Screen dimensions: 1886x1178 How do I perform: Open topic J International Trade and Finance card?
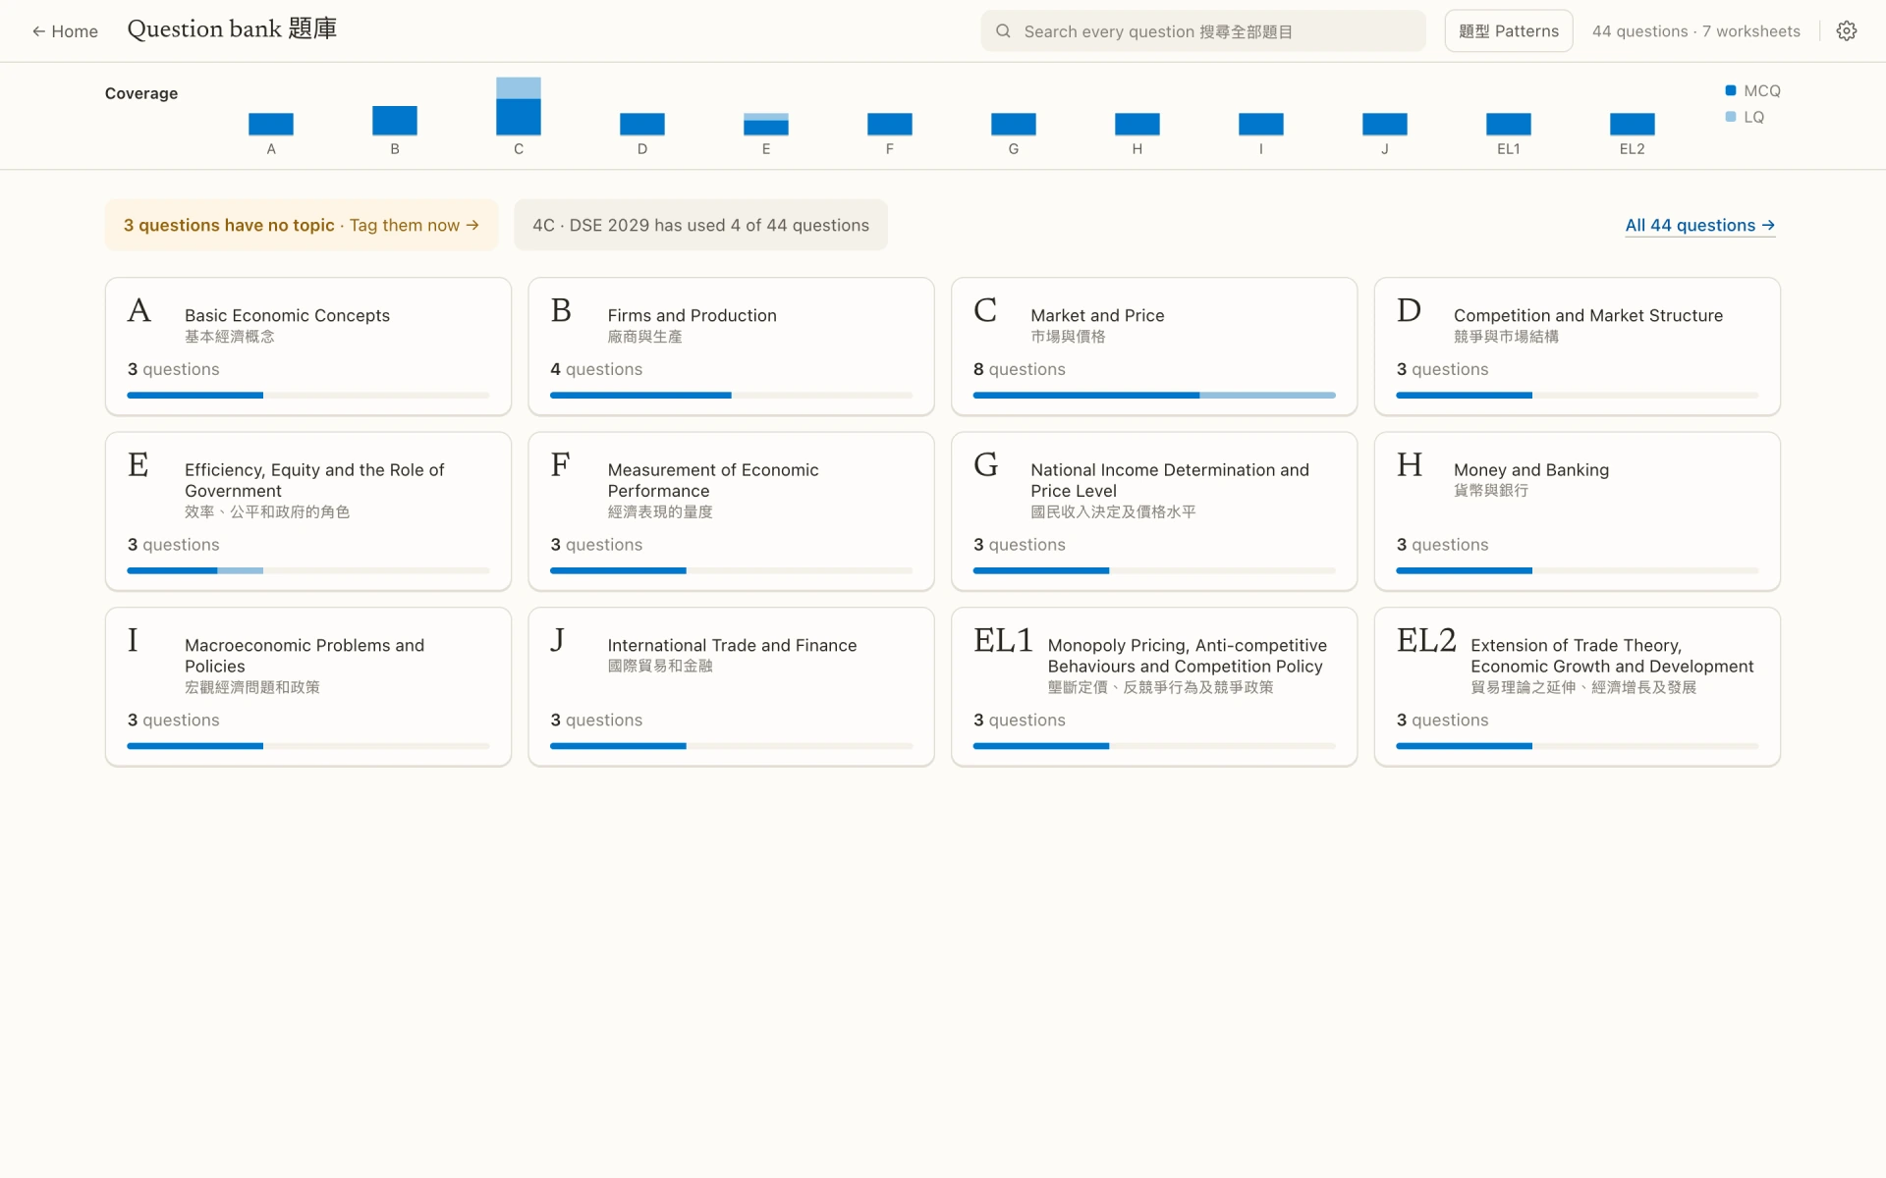[731, 687]
